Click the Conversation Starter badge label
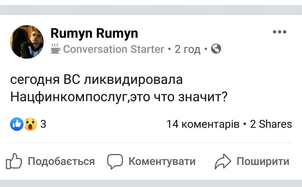 pyautogui.click(x=113, y=49)
